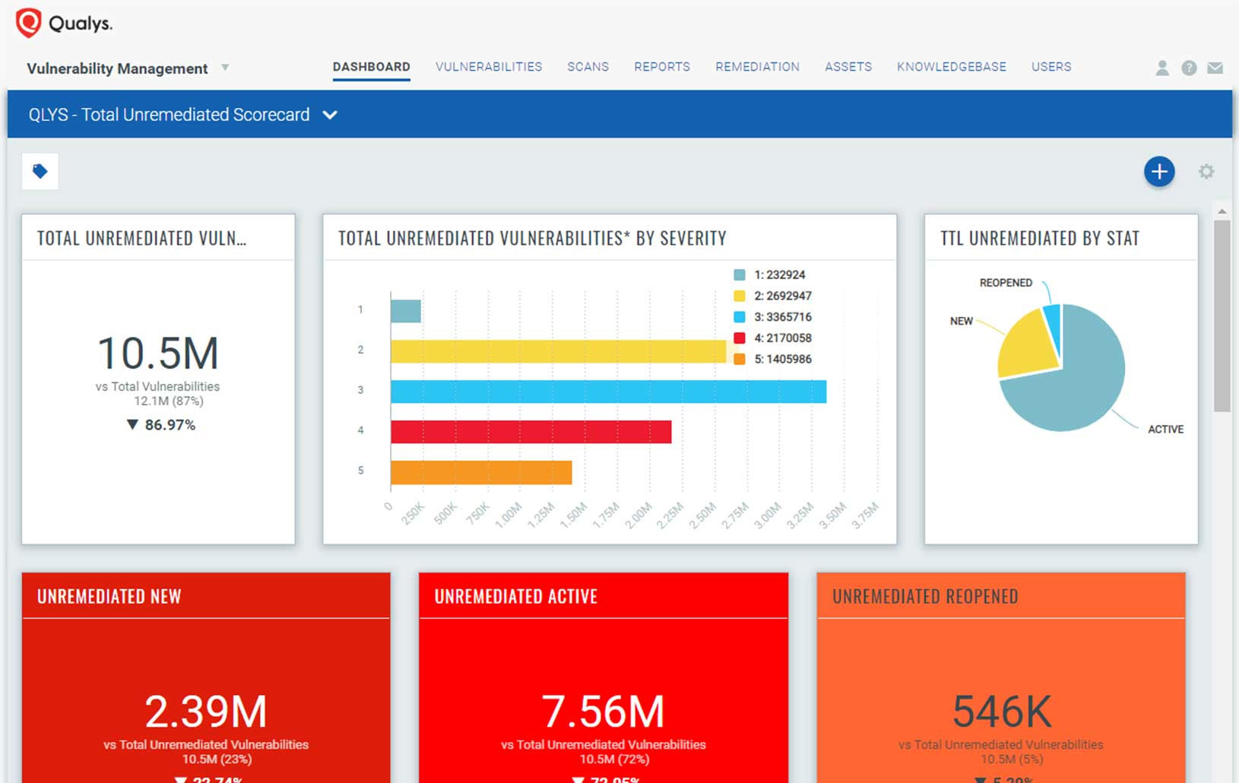Open the Scans tab

588,67
